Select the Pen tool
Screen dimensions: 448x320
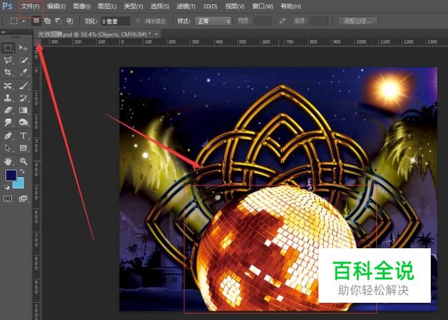(x=8, y=136)
